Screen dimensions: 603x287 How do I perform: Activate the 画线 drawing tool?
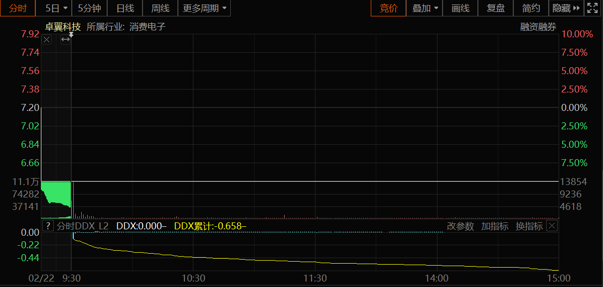pyautogui.click(x=460, y=8)
